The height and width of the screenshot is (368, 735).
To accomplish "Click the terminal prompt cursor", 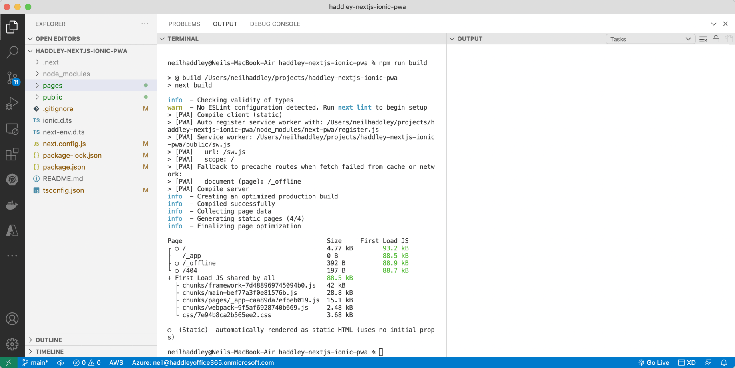I will pyautogui.click(x=381, y=352).
